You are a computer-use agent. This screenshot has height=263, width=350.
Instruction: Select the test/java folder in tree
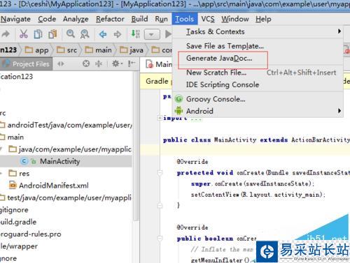click(66, 197)
